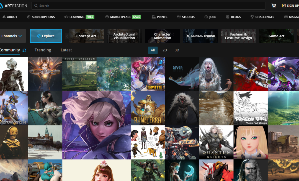Open Blogs
Image resolution: width=299 pixels, height=181 pixels.
233,17
